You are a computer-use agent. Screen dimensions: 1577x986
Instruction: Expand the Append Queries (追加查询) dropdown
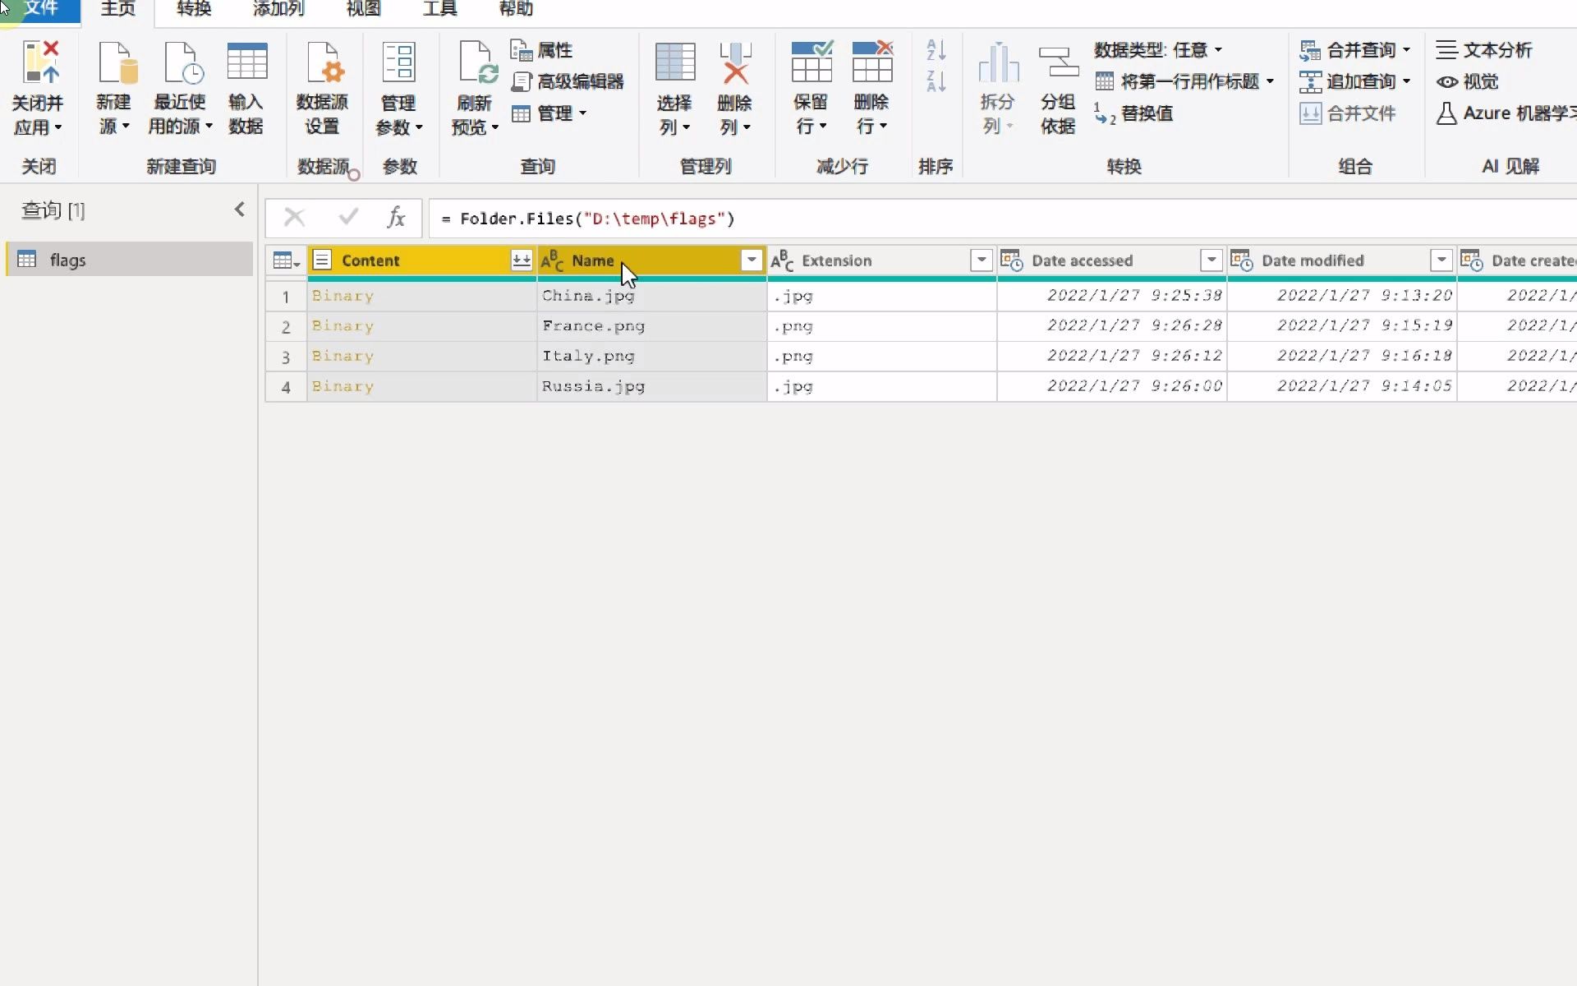point(1406,81)
